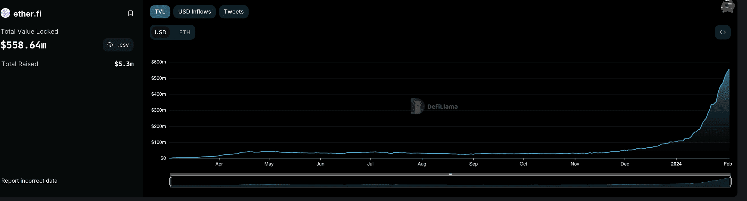Select the $558.64m TVL value
Viewport: 747px width, 201px height.
24,45
